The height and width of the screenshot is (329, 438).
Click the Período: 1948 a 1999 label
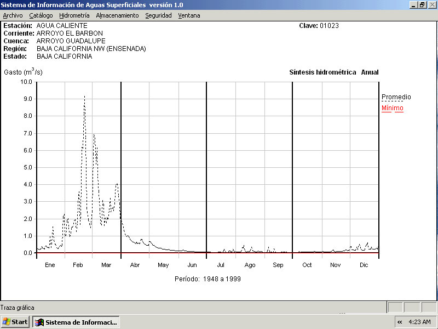coord(208,279)
